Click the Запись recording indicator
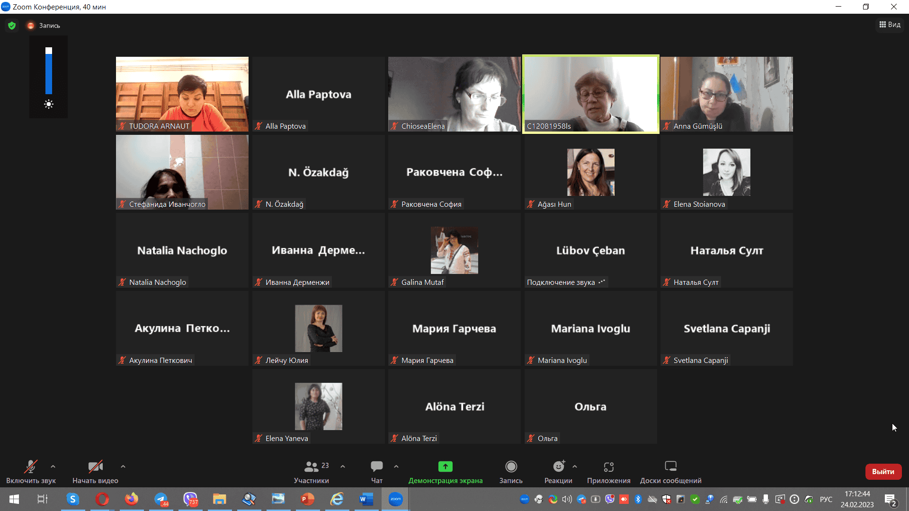 click(x=44, y=26)
